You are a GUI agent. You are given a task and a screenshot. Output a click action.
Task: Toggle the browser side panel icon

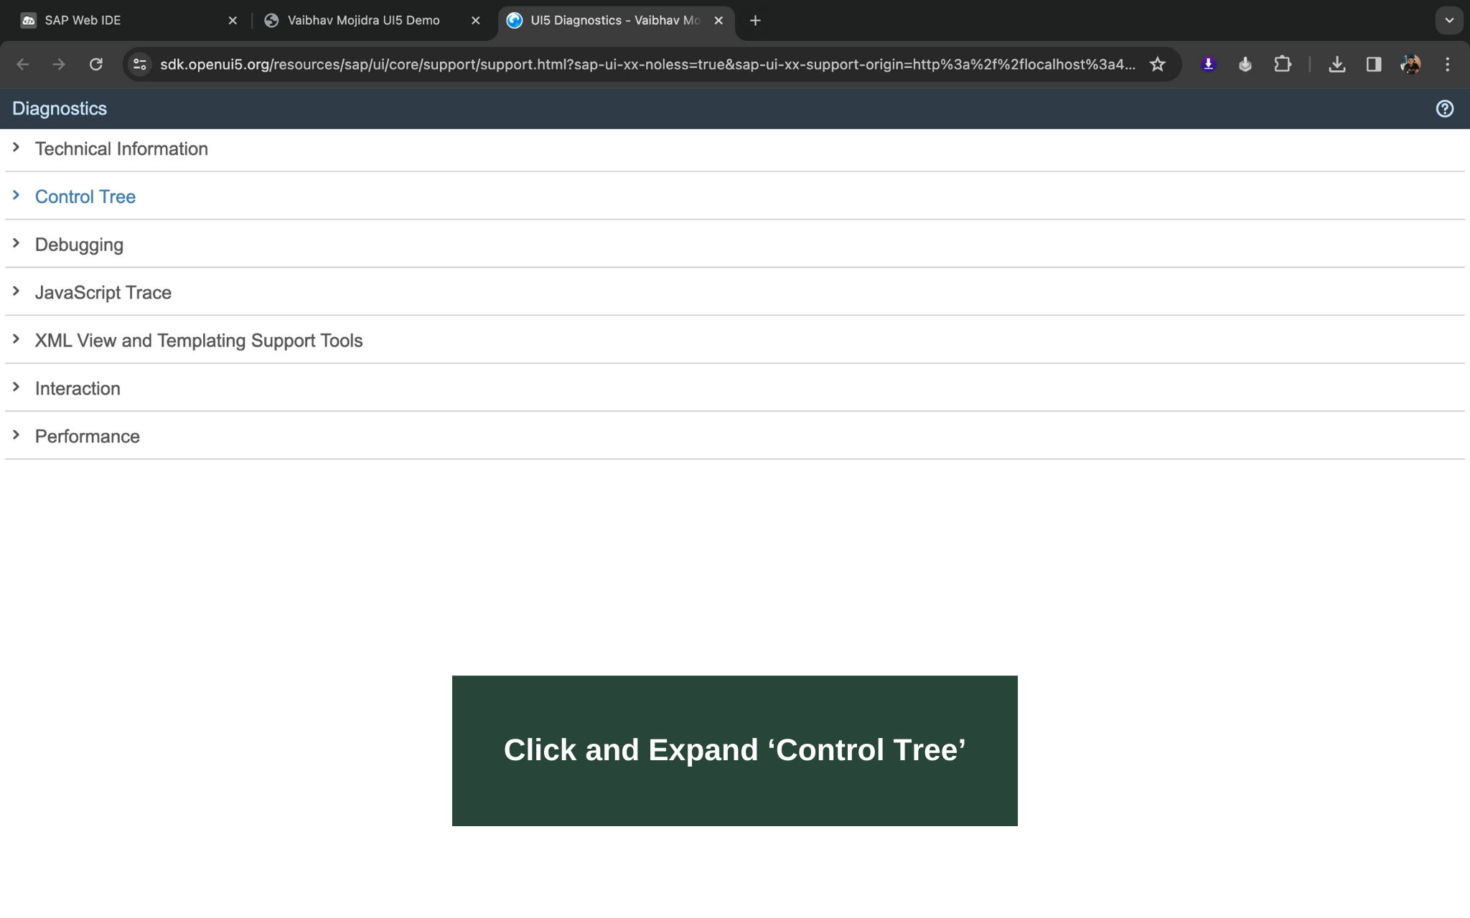click(x=1373, y=65)
